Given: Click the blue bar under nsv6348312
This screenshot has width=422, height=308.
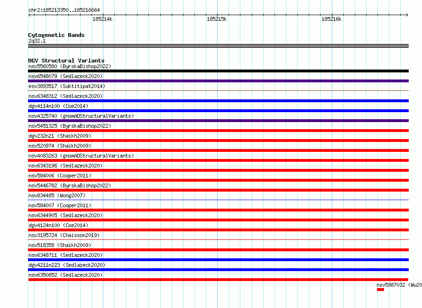Looking at the screenshot, I should click(218, 101).
